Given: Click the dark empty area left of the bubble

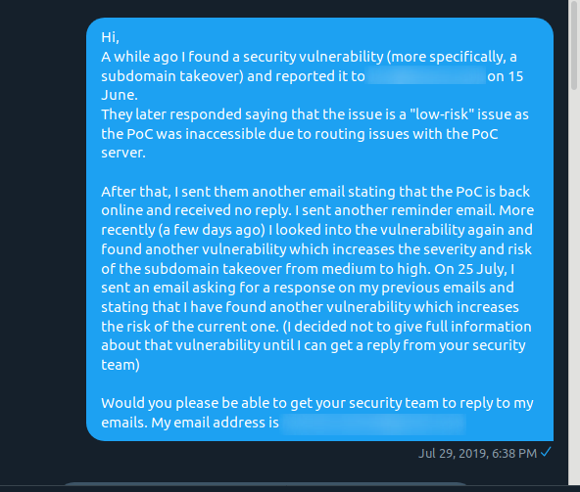Looking at the screenshot, I should click(42, 229).
